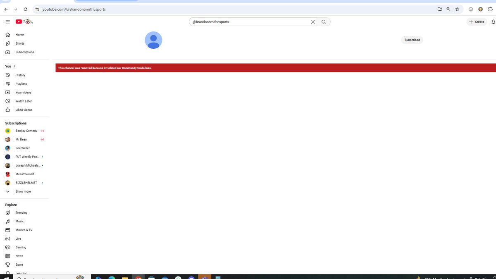The width and height of the screenshot is (496, 279).
Task: Click the grey round extension icon
Action: tap(471, 9)
